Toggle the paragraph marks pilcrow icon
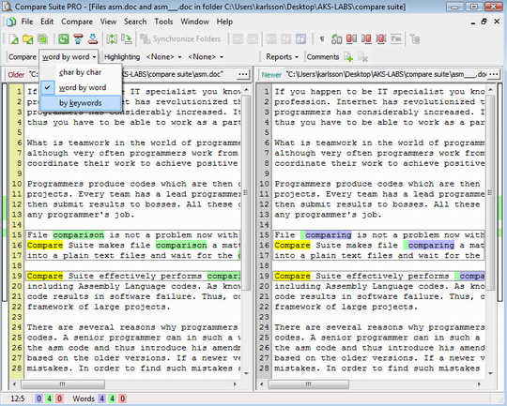507x406 pixels. [322, 39]
